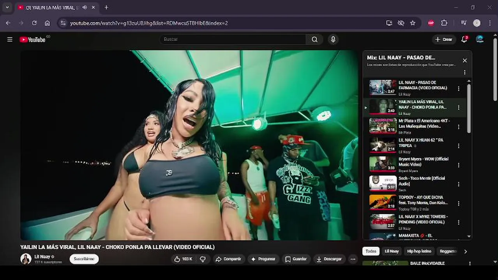Select the Todos filter chip
This screenshot has height=280, width=498.
(x=371, y=251)
